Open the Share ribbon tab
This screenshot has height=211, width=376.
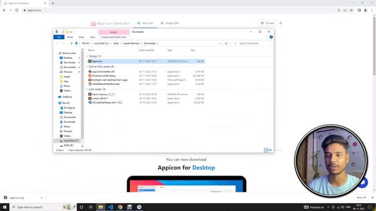82,37
